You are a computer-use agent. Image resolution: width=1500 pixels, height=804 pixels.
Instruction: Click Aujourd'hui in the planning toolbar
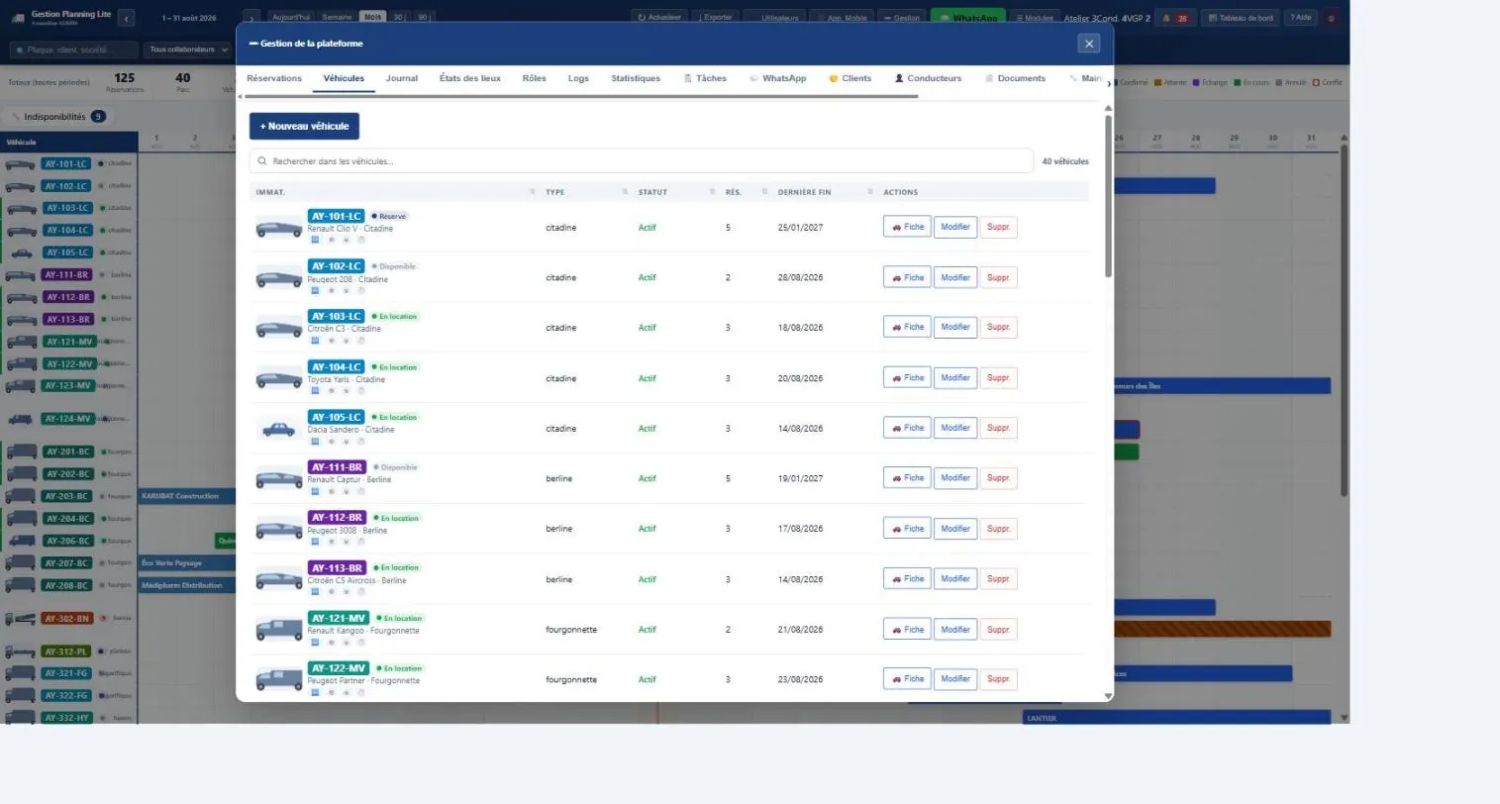(x=290, y=17)
